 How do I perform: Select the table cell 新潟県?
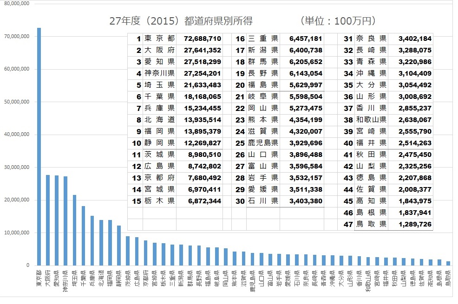pos(263,50)
